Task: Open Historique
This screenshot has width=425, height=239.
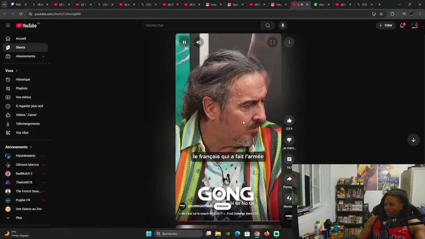Action: (25, 80)
